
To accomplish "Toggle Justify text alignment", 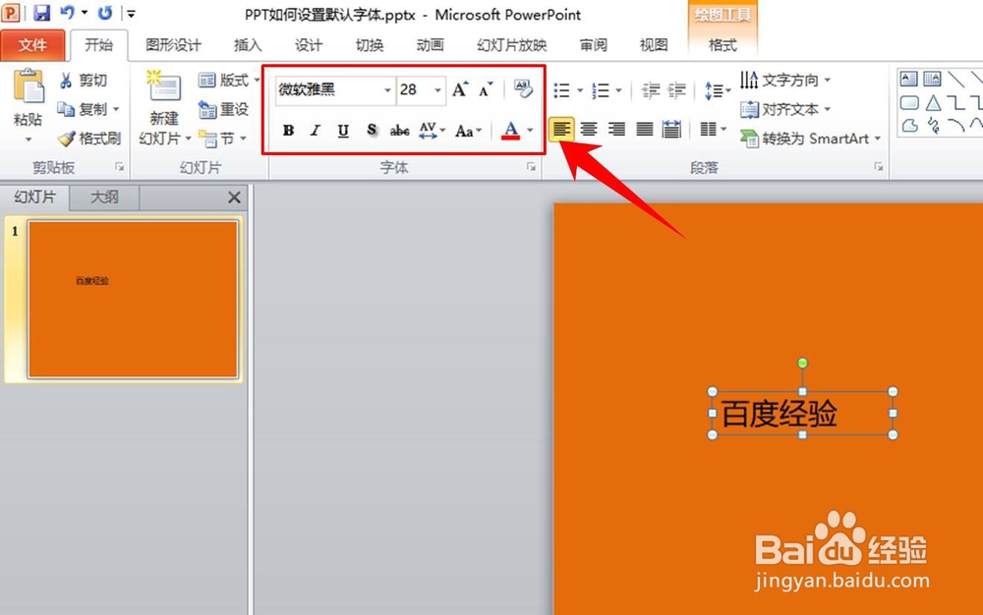I will pos(645,130).
